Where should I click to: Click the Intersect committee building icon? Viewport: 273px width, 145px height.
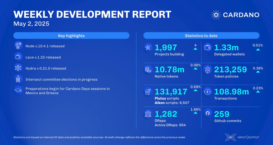[x=18, y=79]
